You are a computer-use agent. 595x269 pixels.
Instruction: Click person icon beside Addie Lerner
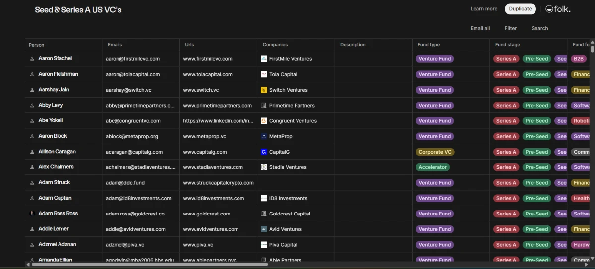pos(32,229)
